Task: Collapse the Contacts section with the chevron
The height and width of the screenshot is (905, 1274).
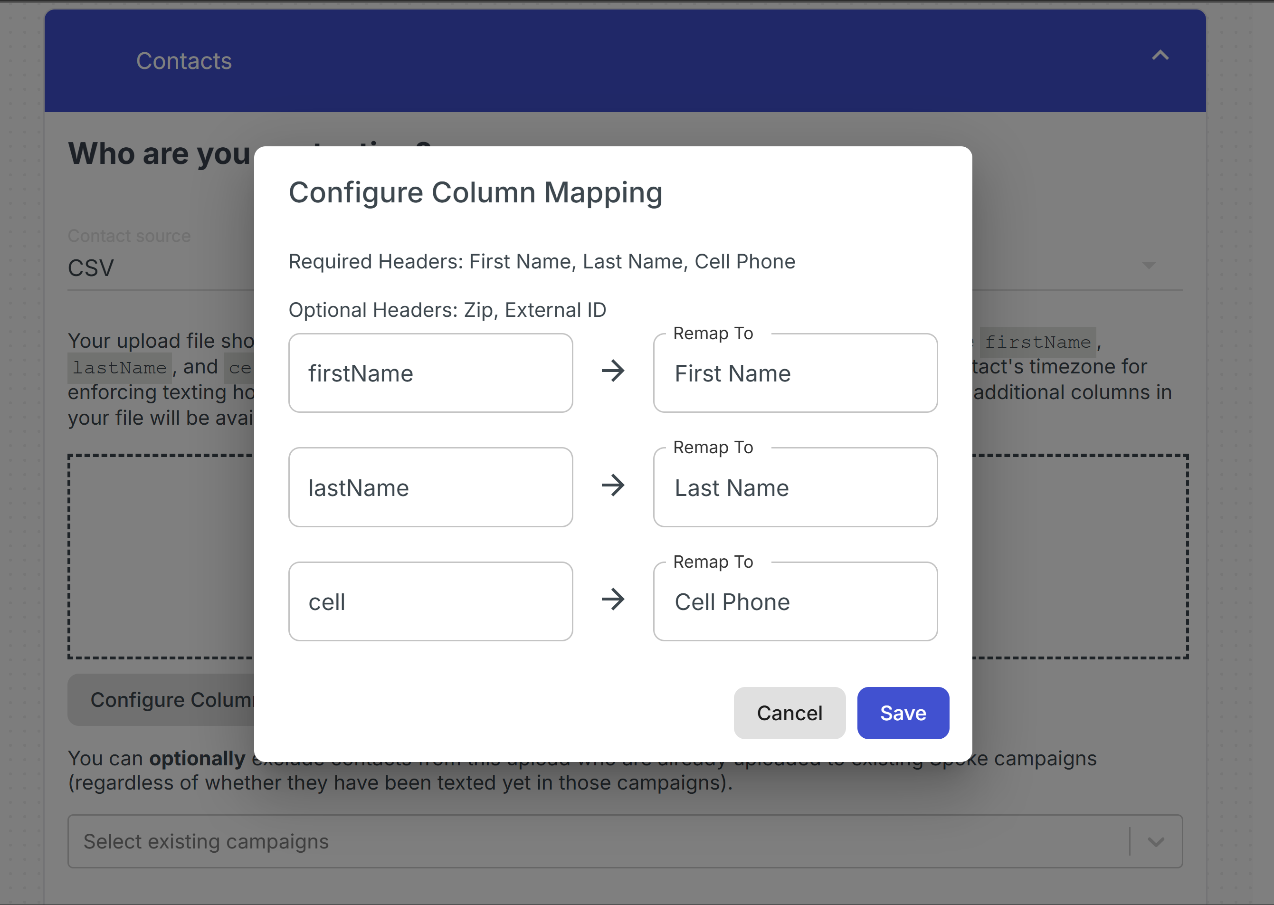Action: (x=1160, y=56)
